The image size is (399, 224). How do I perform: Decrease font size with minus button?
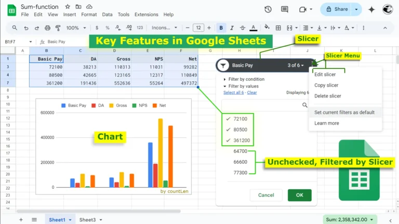(188, 28)
